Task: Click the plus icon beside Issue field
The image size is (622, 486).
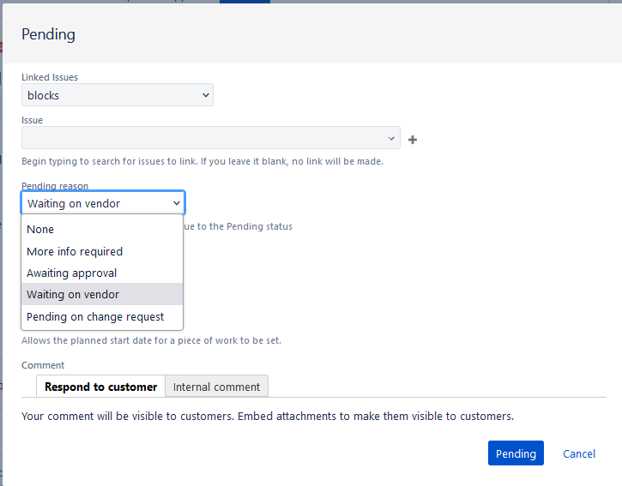Action: [x=413, y=140]
